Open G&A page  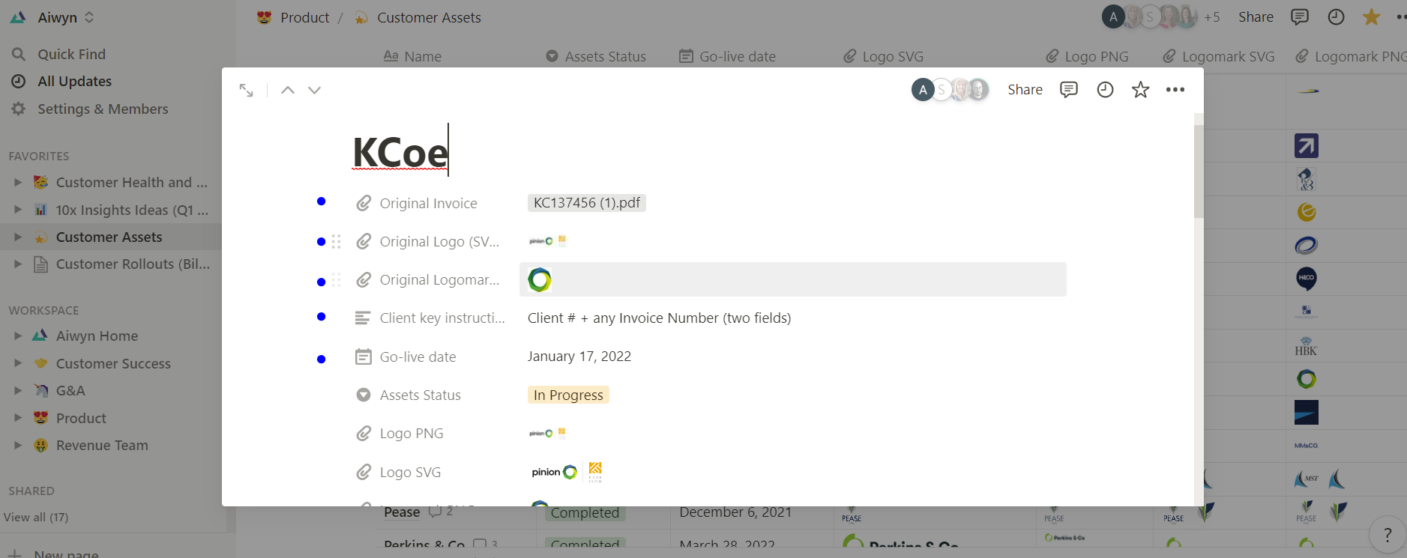[x=70, y=390]
